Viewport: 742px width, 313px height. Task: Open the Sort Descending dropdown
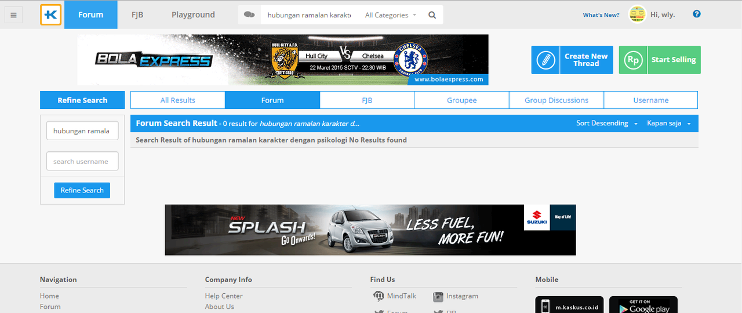click(x=607, y=123)
